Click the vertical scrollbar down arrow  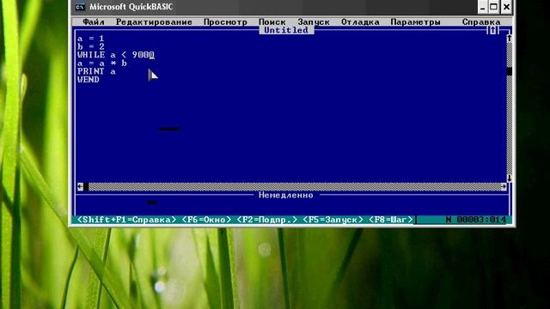point(510,179)
